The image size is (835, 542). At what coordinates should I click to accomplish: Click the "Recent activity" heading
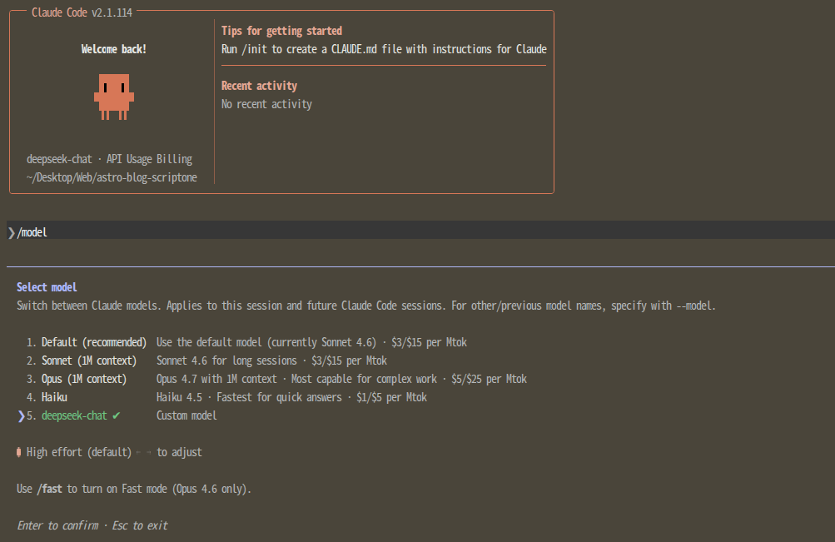[259, 86]
